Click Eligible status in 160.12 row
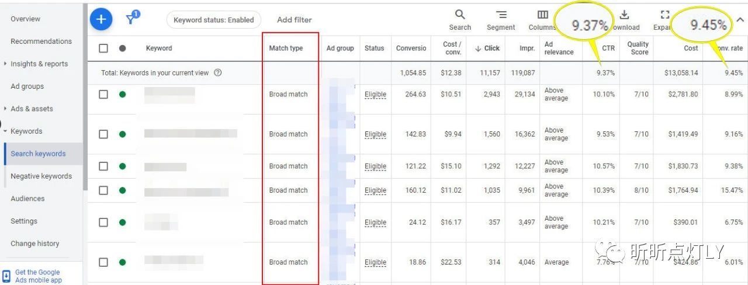Image resolution: width=748 pixels, height=285 pixels. point(375,191)
